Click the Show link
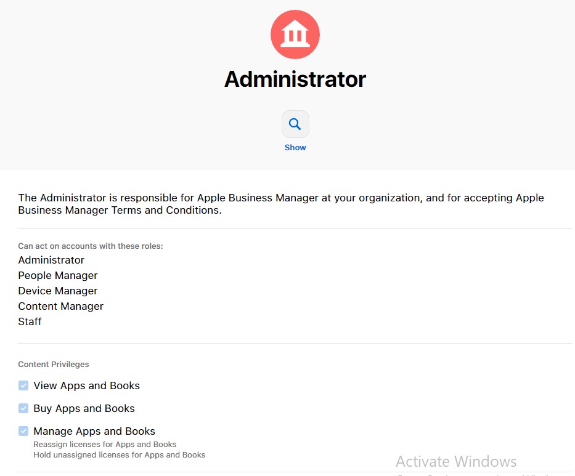This screenshot has height=476, width=575. (x=295, y=147)
